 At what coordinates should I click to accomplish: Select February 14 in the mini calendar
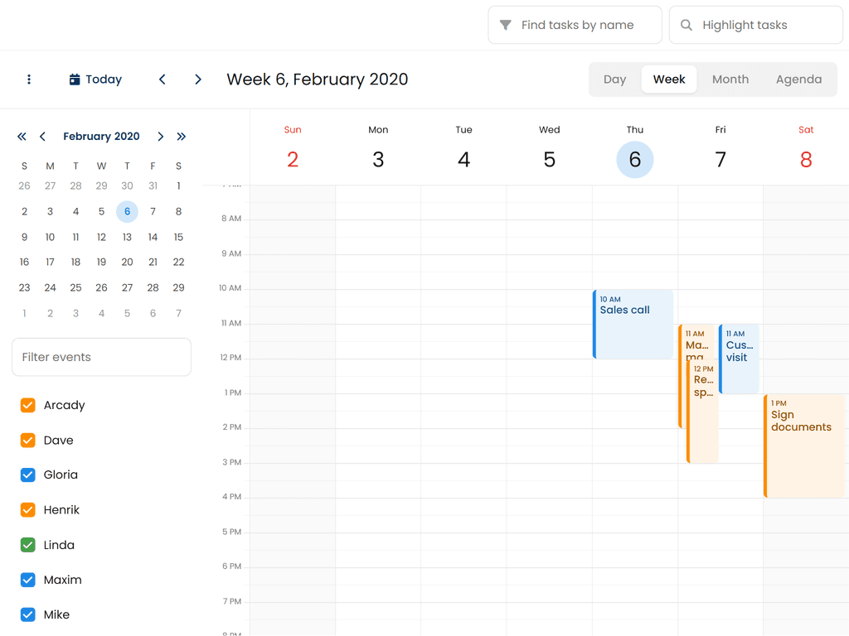(153, 237)
